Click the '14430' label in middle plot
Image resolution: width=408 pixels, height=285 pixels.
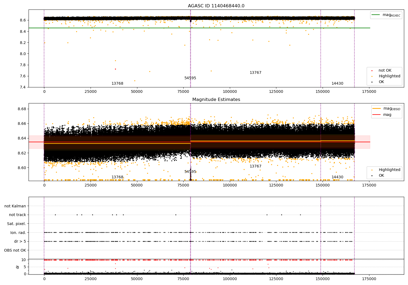point(337,177)
